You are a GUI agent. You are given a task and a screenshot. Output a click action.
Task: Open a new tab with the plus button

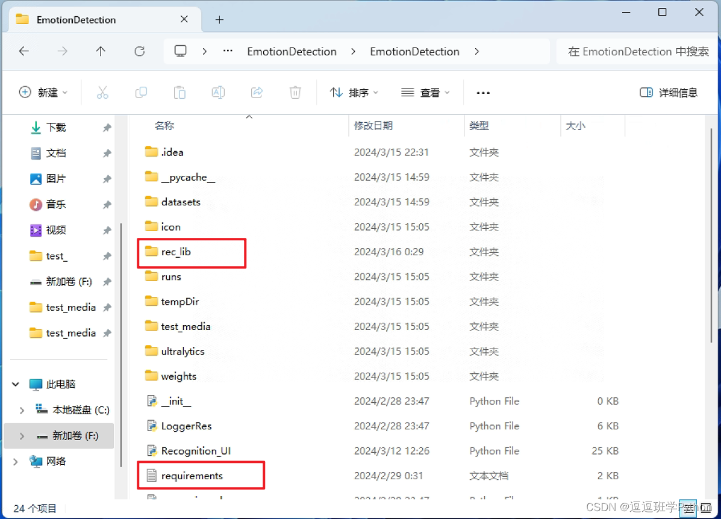click(x=219, y=20)
